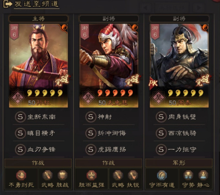Select the 武略 icon under 孙权
The height and width of the screenshot is (195, 220).
[47, 175]
